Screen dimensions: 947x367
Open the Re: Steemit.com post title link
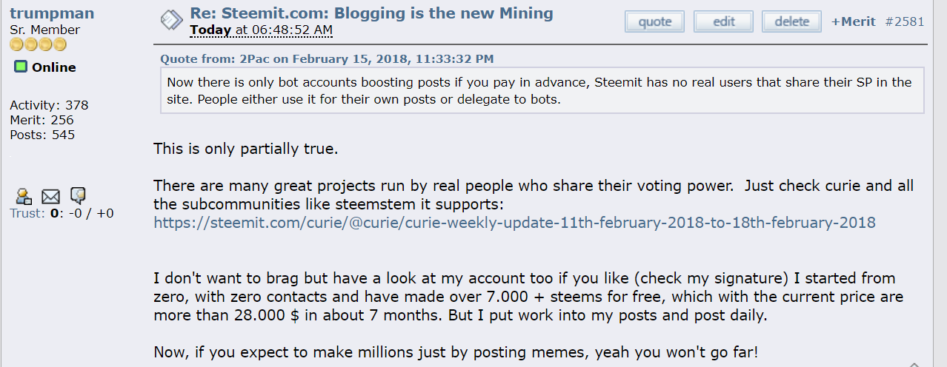(371, 13)
